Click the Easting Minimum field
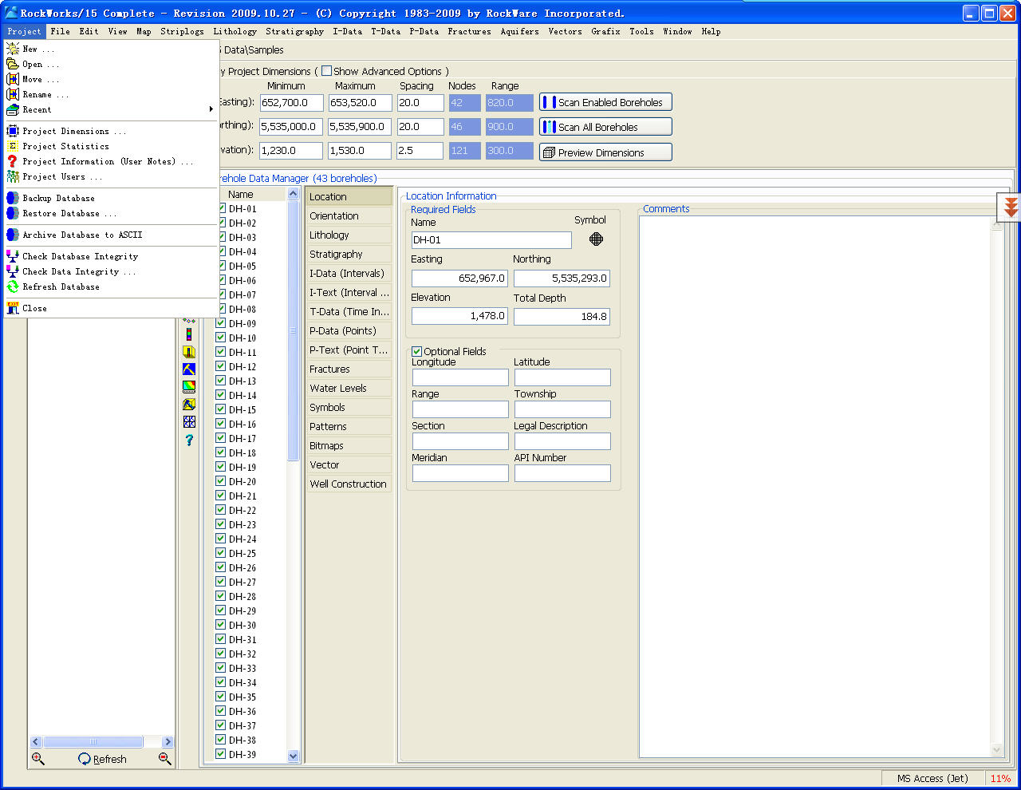 click(292, 102)
